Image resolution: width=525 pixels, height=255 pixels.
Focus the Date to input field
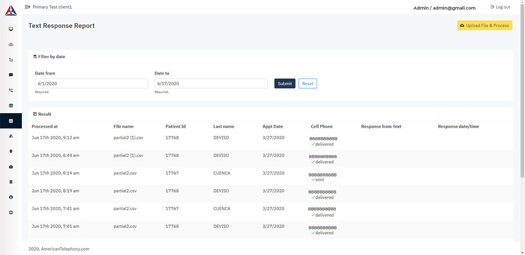(211, 83)
